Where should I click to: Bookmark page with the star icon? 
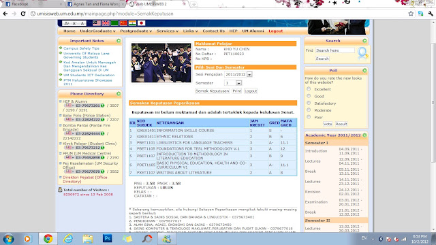pyautogui.click(x=411, y=14)
